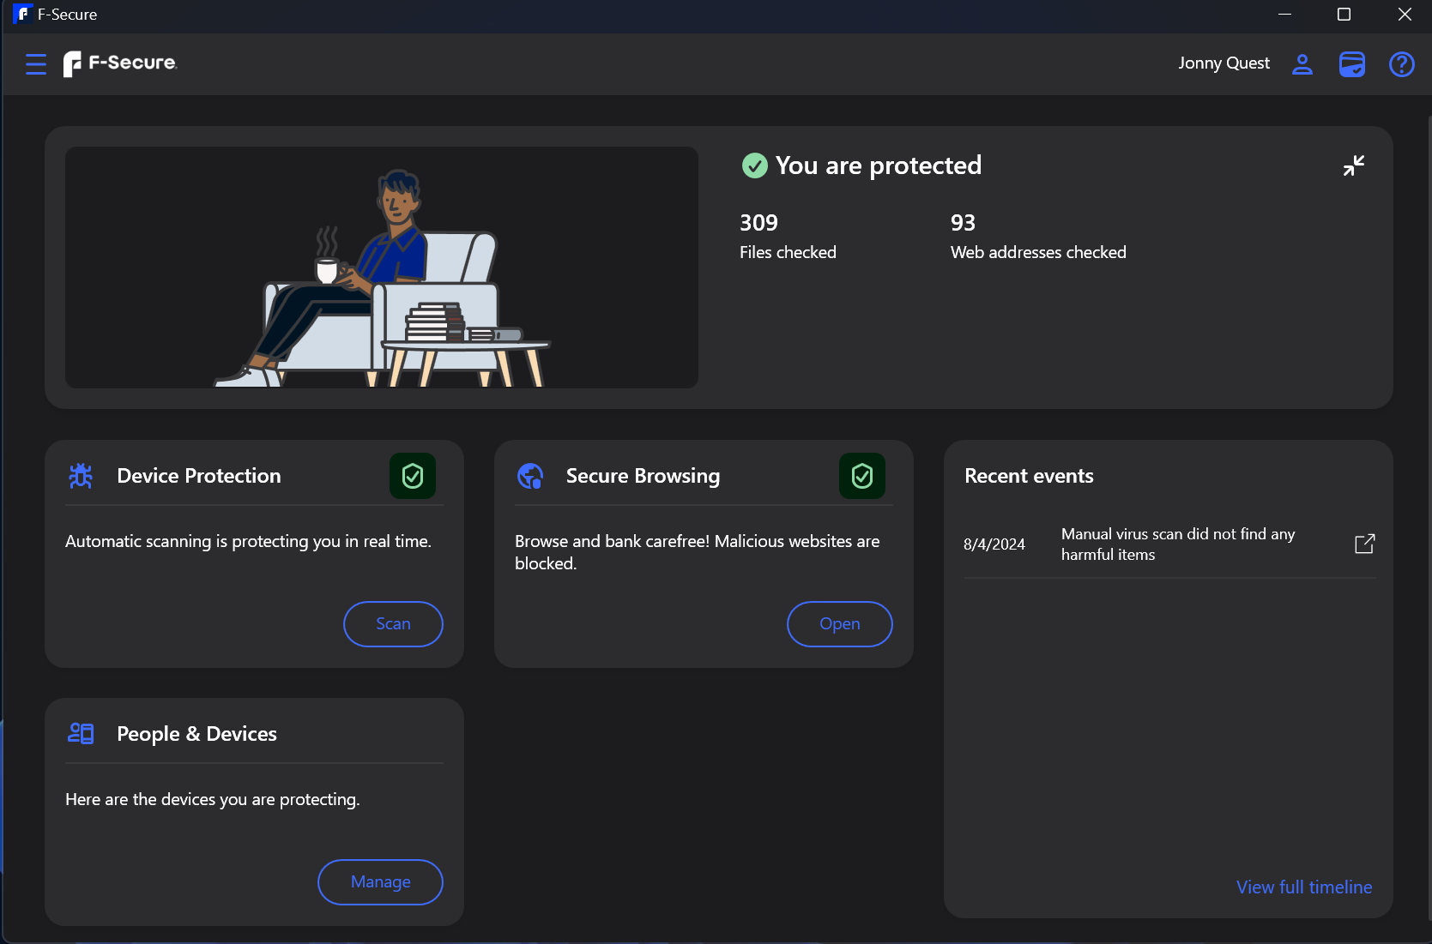Click the People & Devices icon

pos(81,734)
